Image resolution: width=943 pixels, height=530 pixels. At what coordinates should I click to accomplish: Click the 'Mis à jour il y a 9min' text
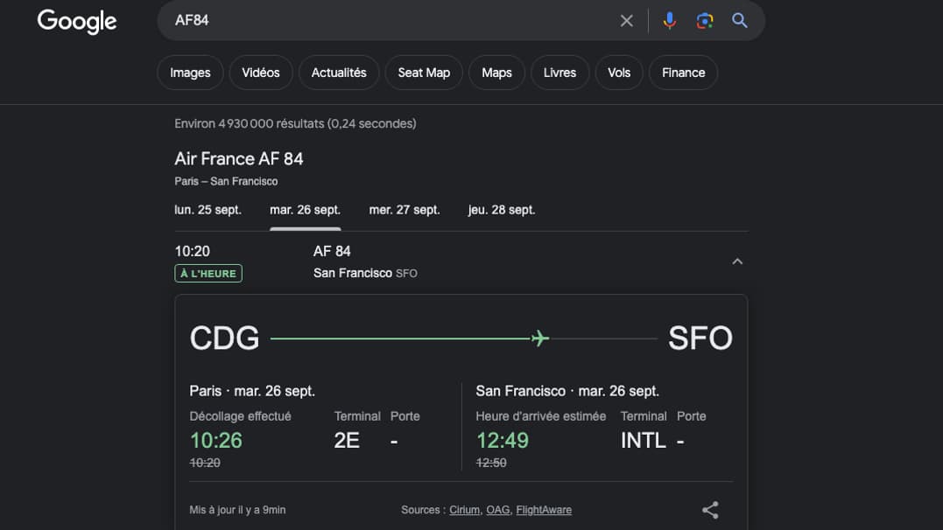(x=237, y=510)
